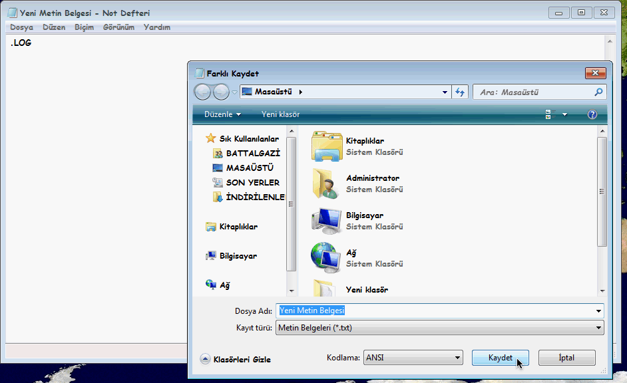Click navigation pane scroll down arrow

[x=292, y=291]
